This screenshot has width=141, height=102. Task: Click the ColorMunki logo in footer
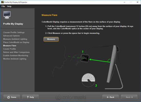pyautogui.click(x=71, y=97)
